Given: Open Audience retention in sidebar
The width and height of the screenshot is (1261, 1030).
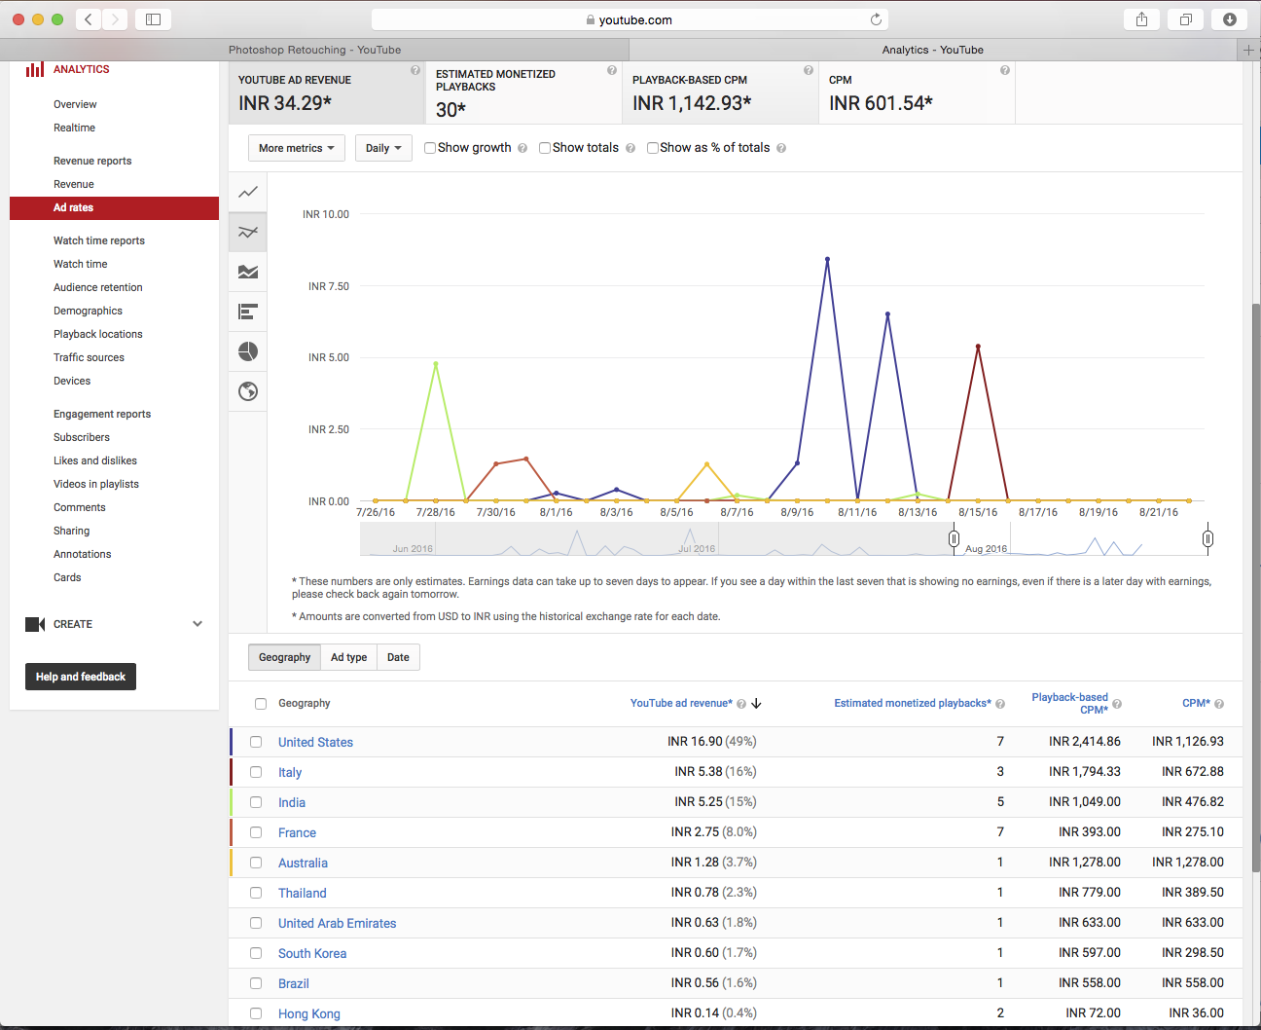Looking at the screenshot, I should tap(97, 287).
